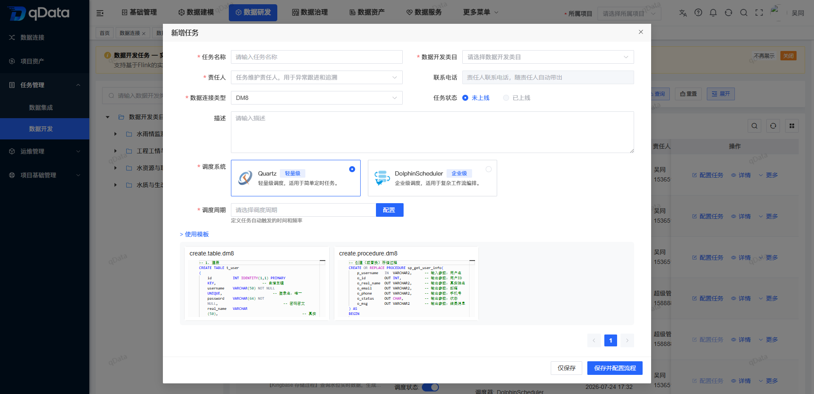The width and height of the screenshot is (814, 394).
Task: Dismiss banner with 关闭 button
Action: tap(788, 56)
